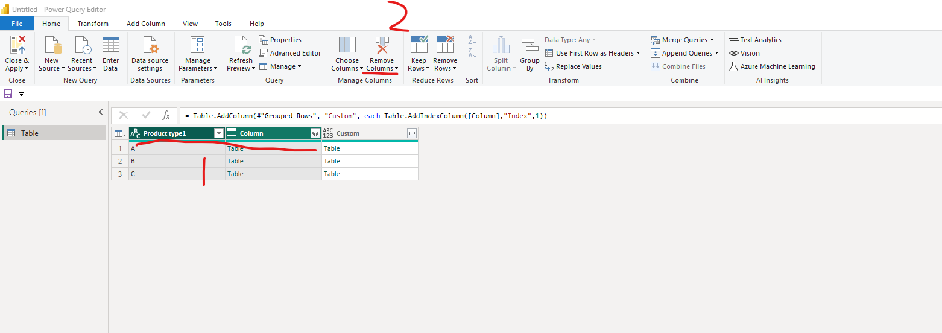942x333 pixels.
Task: Switch to the Add Column tab
Action: [146, 24]
